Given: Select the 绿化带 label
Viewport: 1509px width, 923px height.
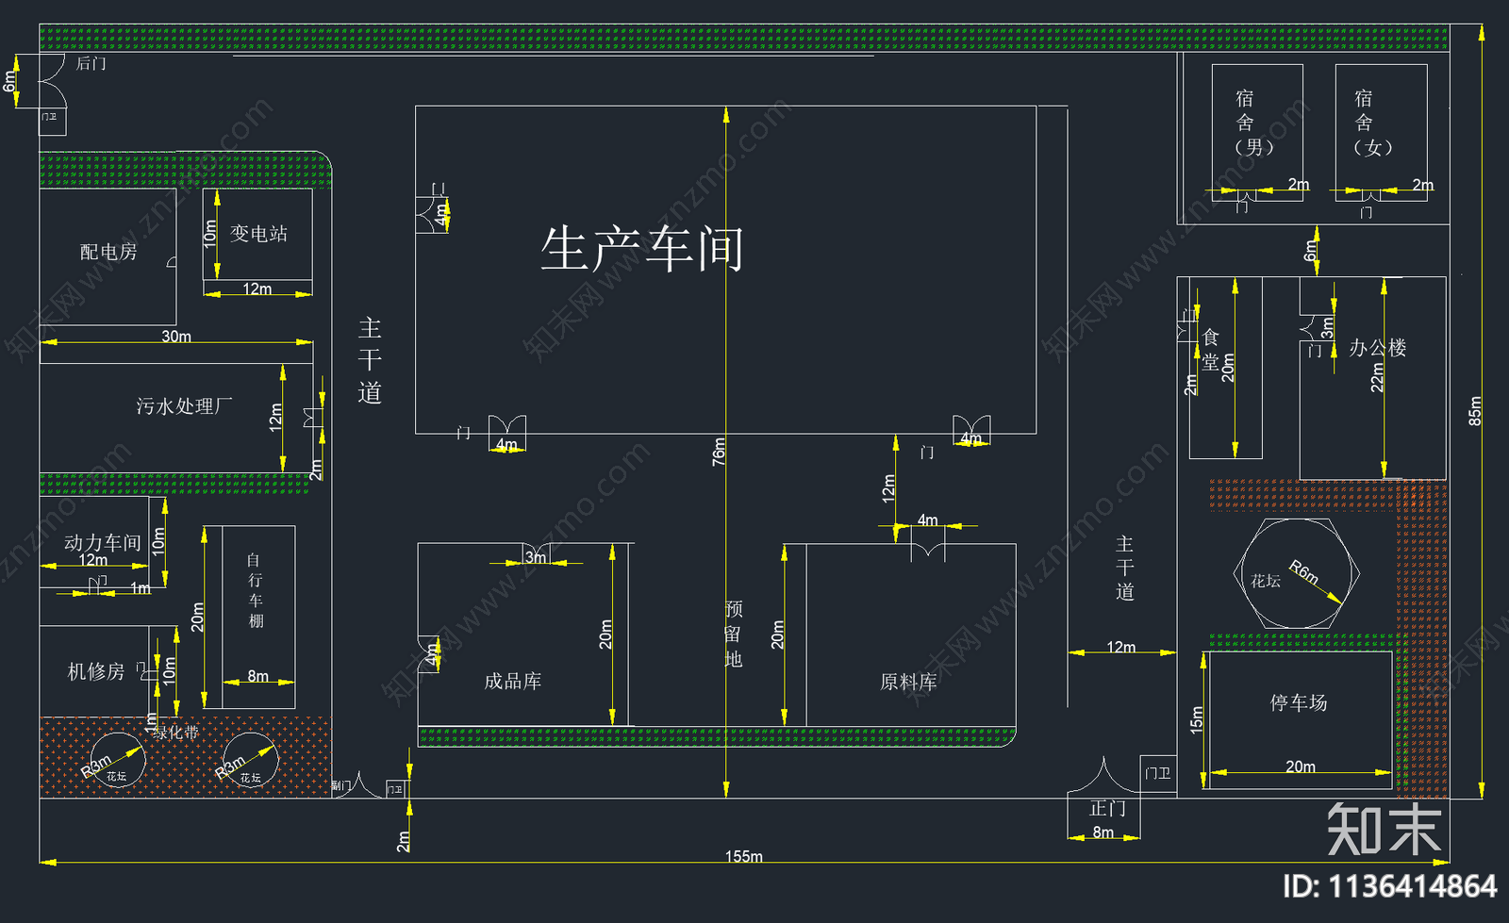Looking at the screenshot, I should (x=176, y=732).
